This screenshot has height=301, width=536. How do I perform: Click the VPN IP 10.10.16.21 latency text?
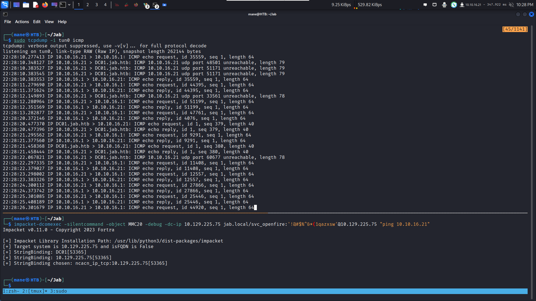tap(486, 5)
